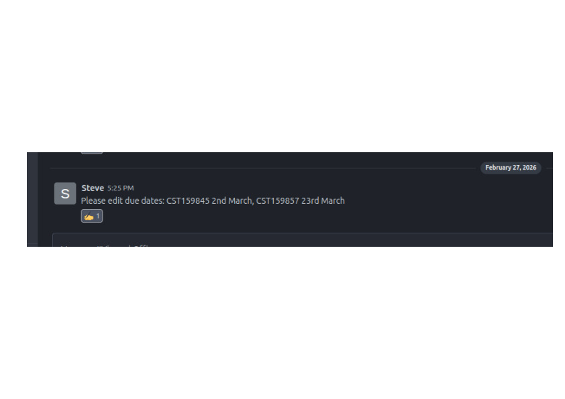Image resolution: width=565 pixels, height=399 pixels.
Task: Click the ticket ID CST159845 in the message
Action: 188,201
